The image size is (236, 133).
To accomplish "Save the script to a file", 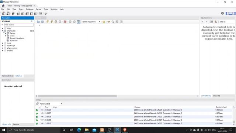I will coord(42,22).
